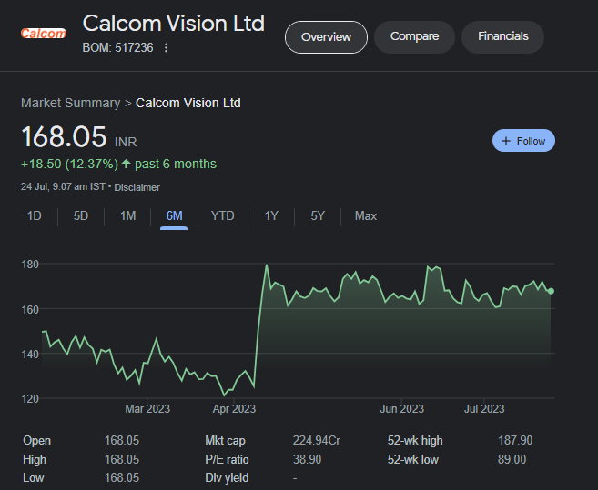598x490 pixels.
Task: Click the INR currency label
Action: [126, 142]
